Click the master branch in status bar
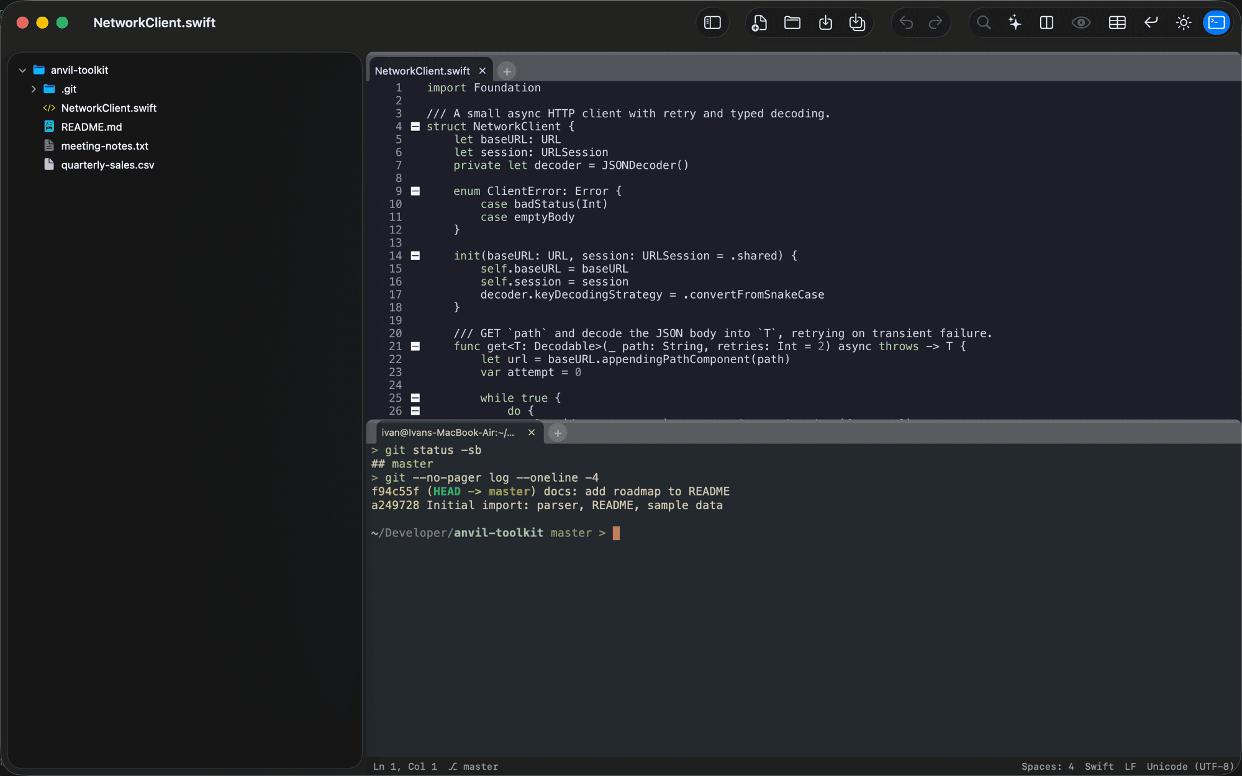 [x=474, y=767]
